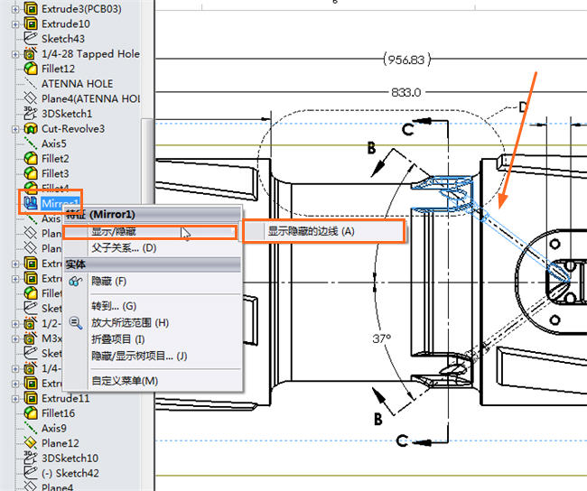This screenshot has width=587, height=491.
Task: Choose 折叠项目 (I) from context menu
Action: pyautogui.click(x=117, y=339)
